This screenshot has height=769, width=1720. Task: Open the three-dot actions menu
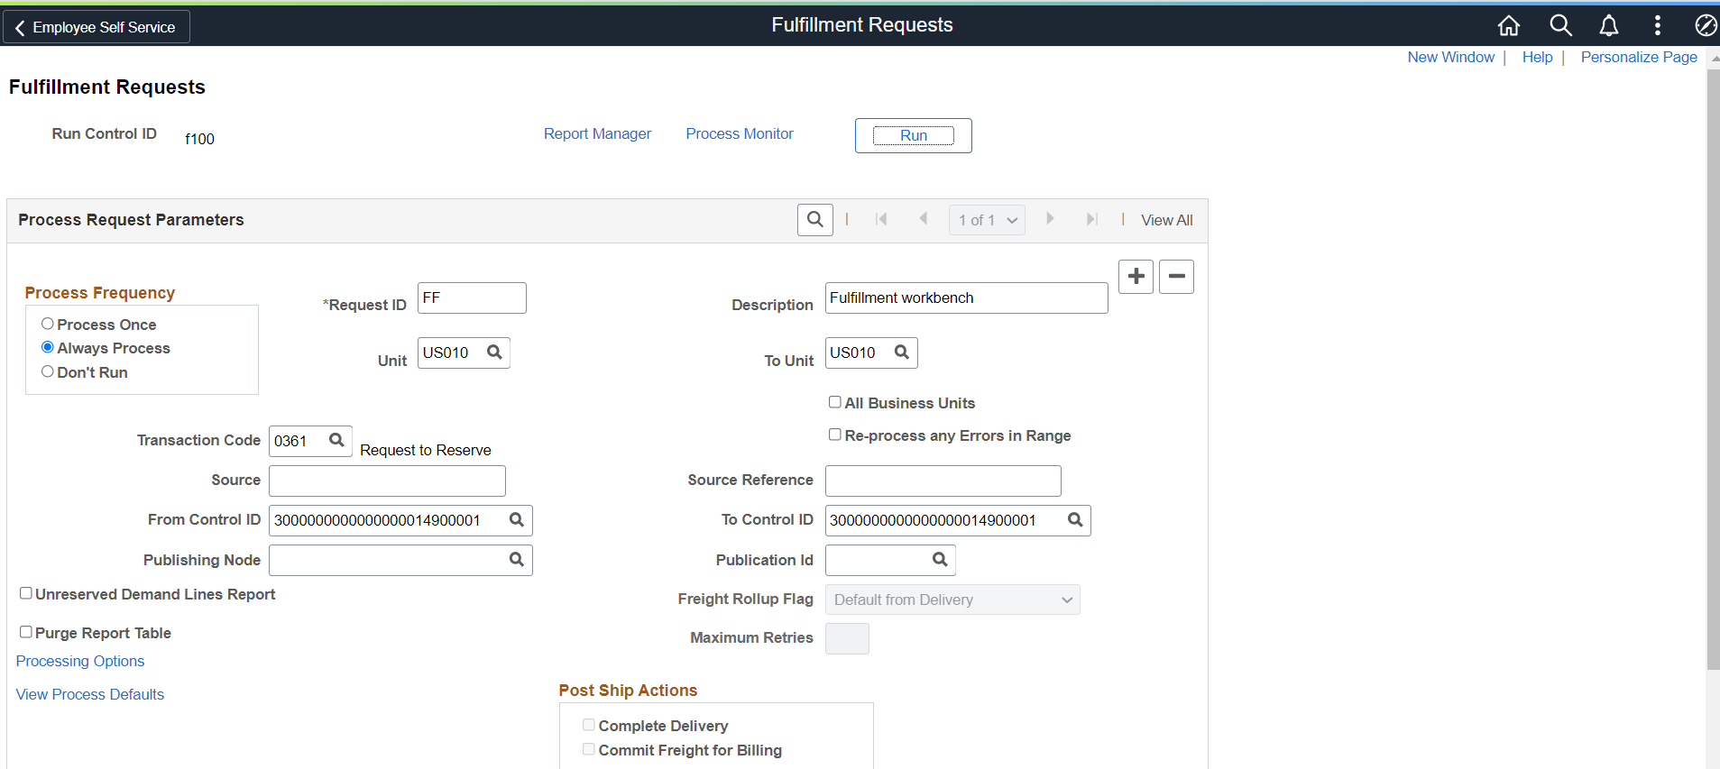coord(1657,26)
